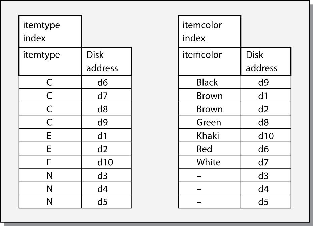Image resolution: width=313 pixels, height=226 pixels.
Task: Select the "itemtype" column header
Action: click(50, 61)
